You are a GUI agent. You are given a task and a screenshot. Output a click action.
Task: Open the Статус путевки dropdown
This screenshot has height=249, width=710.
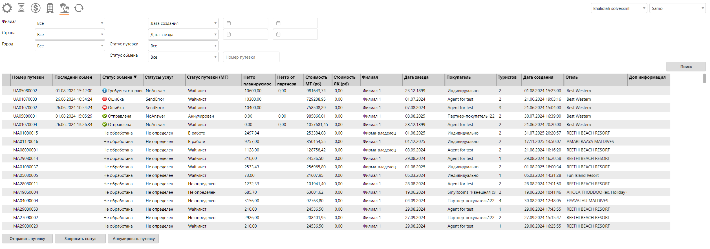pyautogui.click(x=215, y=46)
